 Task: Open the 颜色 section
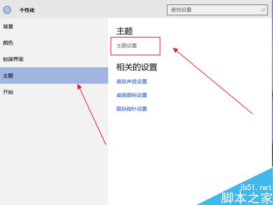pyautogui.click(x=54, y=43)
